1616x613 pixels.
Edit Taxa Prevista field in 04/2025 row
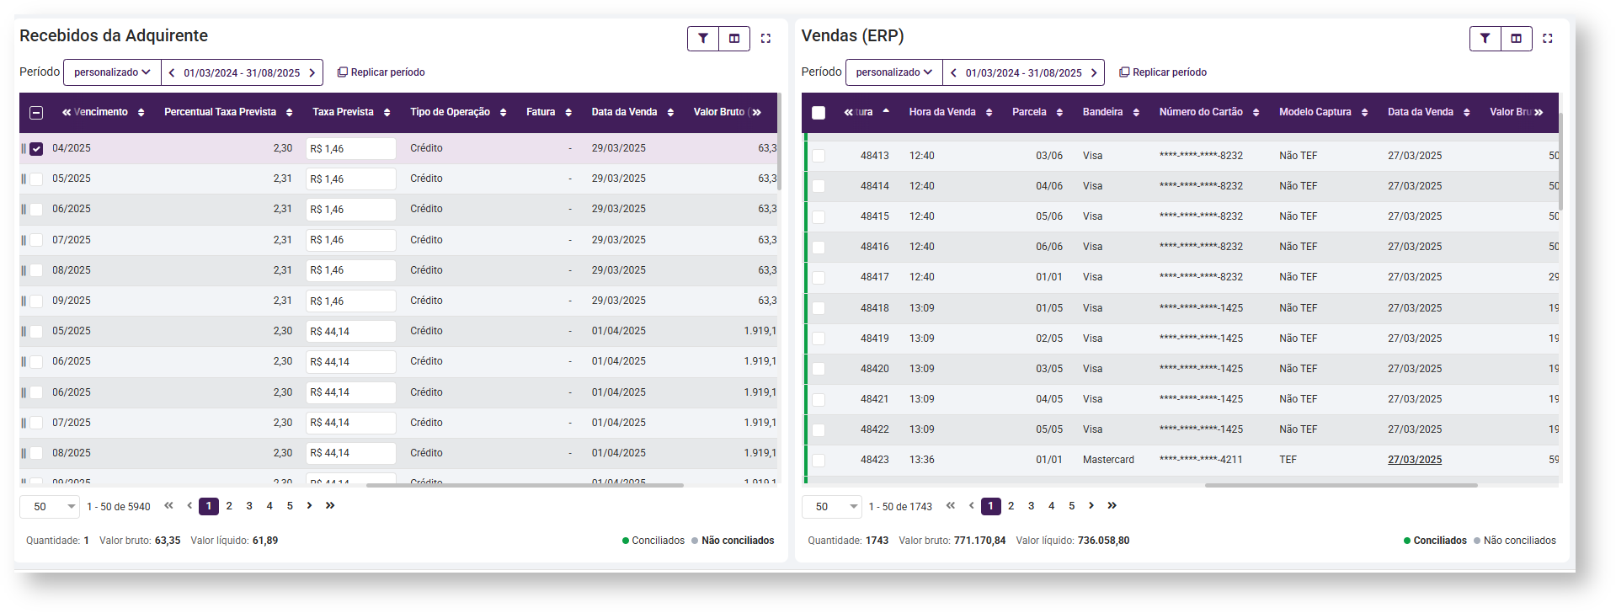[x=350, y=149]
